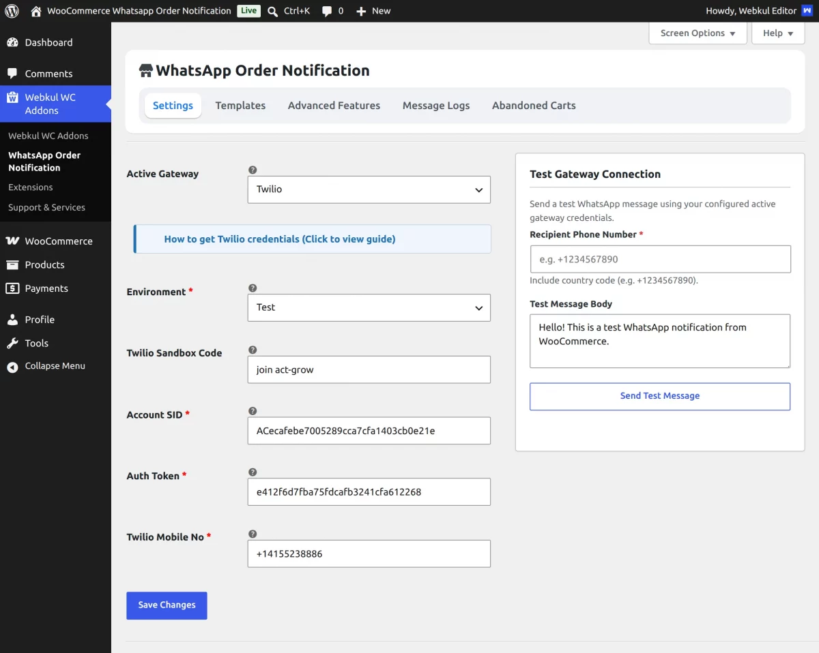Click help icon above Twilio Sandbox Code

point(253,350)
